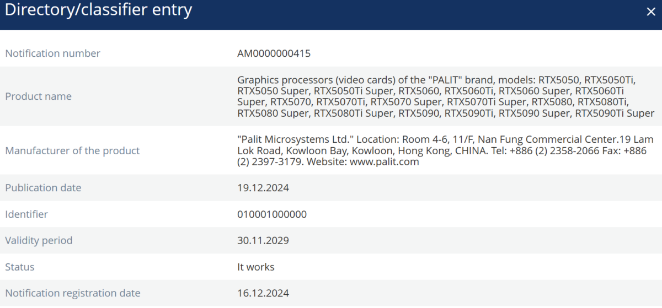Screen dimensions: 662x308
Task: Click the Status label
Action: click(20, 267)
